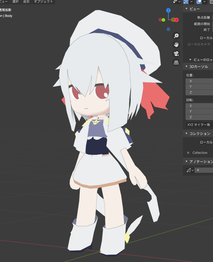Click the 回転 Y field
The height and width of the screenshot is (262, 213).
tap(199, 111)
